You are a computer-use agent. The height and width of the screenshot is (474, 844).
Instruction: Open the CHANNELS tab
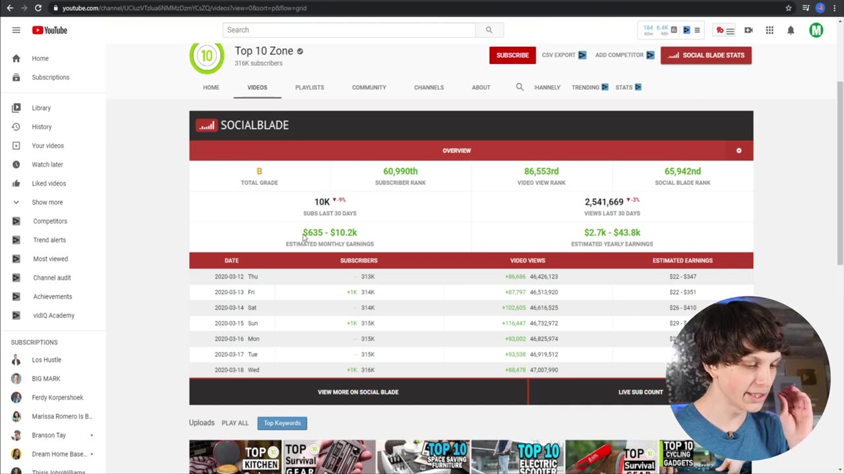429,87
